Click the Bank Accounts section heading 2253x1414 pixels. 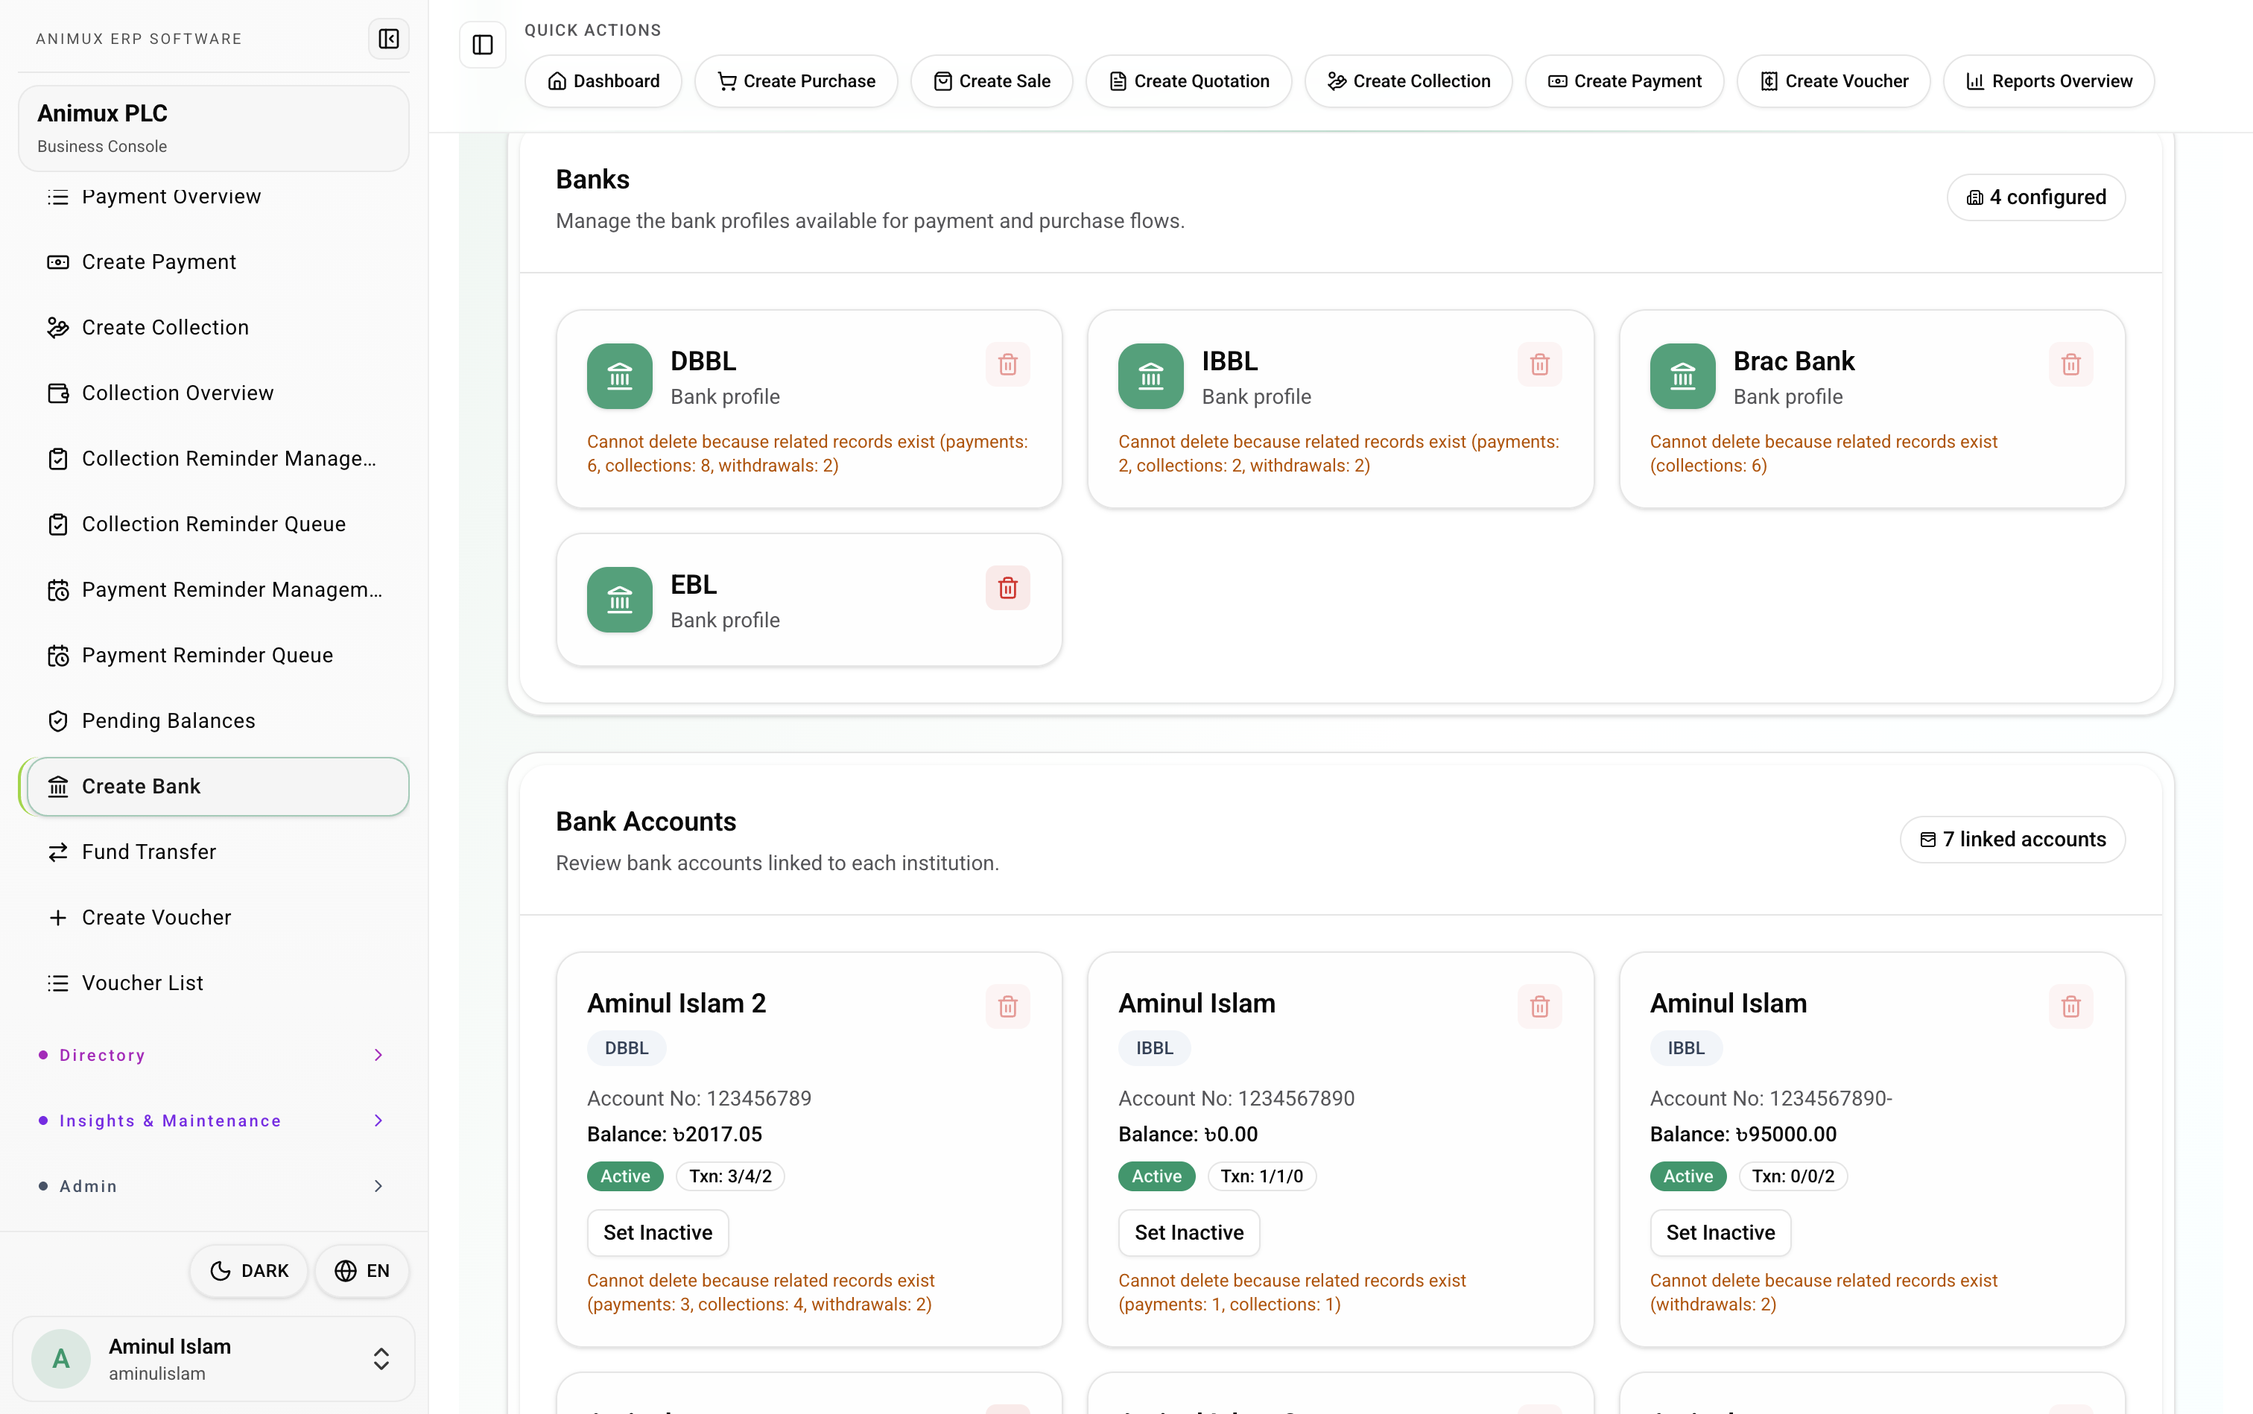646,822
